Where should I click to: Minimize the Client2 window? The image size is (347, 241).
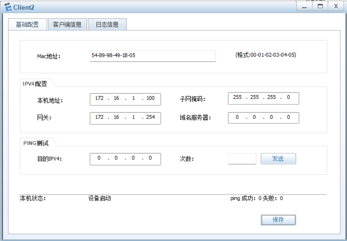(304, 7)
